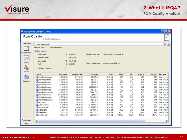This screenshot has width=187, height=140.
Task: Select the Readability metric name
Action: pos(43,112)
